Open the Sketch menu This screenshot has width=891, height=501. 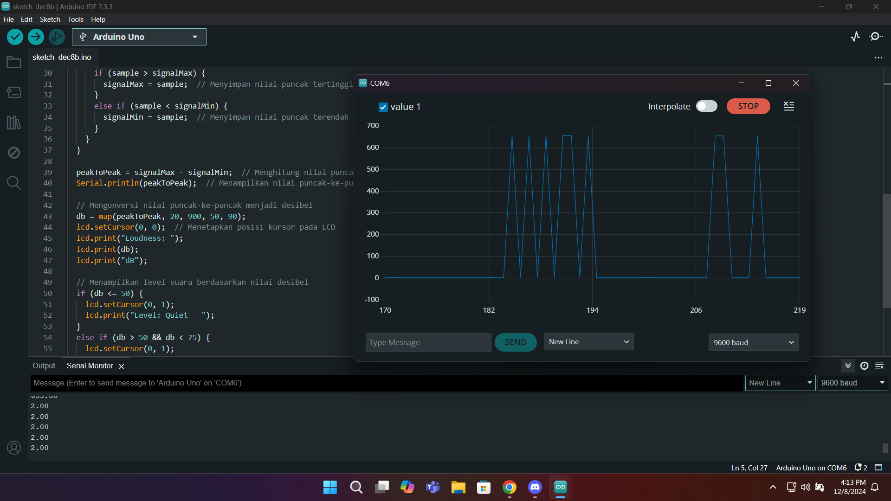pyautogui.click(x=50, y=19)
